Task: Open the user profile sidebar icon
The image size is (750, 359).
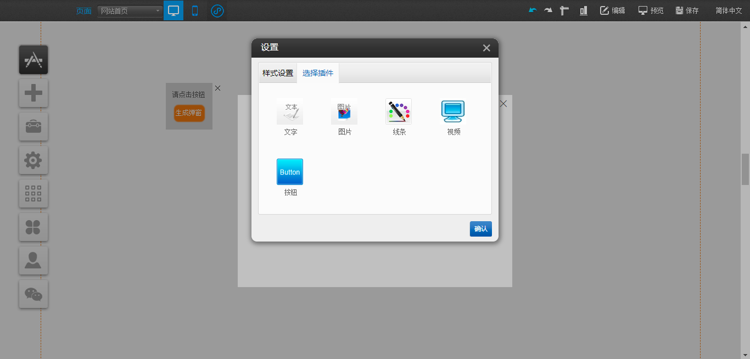Action: pyautogui.click(x=33, y=261)
